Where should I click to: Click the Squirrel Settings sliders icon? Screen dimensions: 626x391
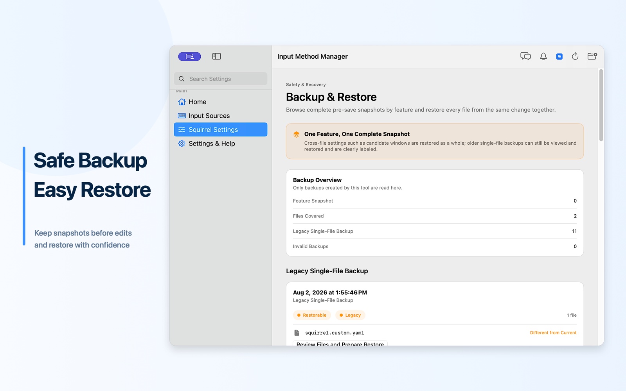pyautogui.click(x=182, y=129)
